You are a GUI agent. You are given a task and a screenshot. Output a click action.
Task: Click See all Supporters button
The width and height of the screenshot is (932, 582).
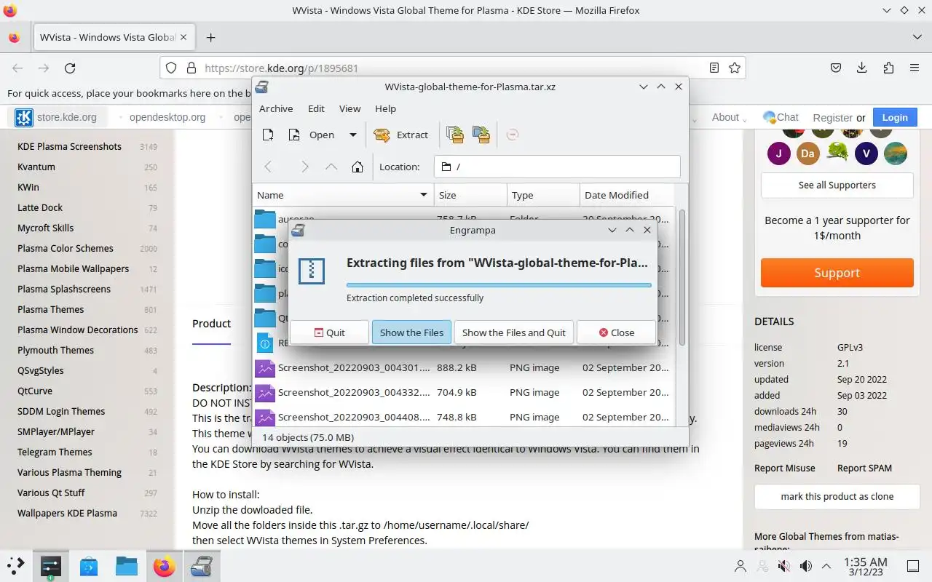tap(837, 186)
